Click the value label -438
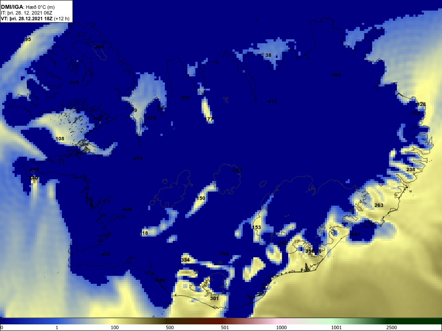This screenshot has height=331, width=442. tap(127, 209)
